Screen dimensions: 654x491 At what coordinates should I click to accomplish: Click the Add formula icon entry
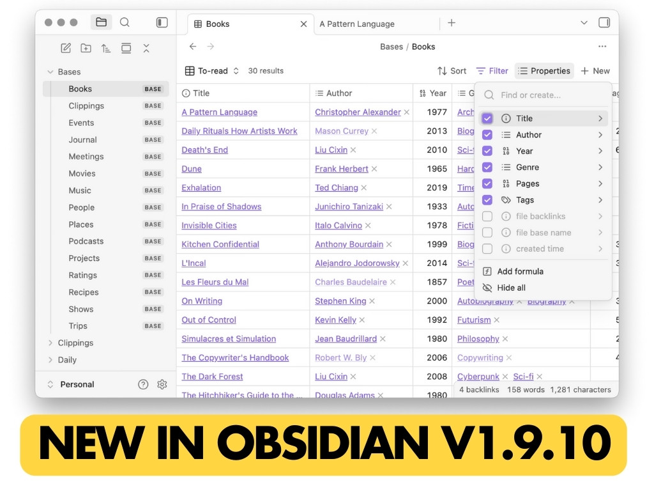pyautogui.click(x=487, y=271)
